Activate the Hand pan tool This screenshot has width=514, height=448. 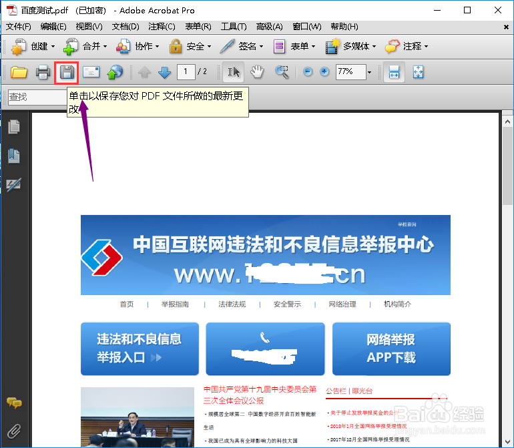pyautogui.click(x=257, y=72)
